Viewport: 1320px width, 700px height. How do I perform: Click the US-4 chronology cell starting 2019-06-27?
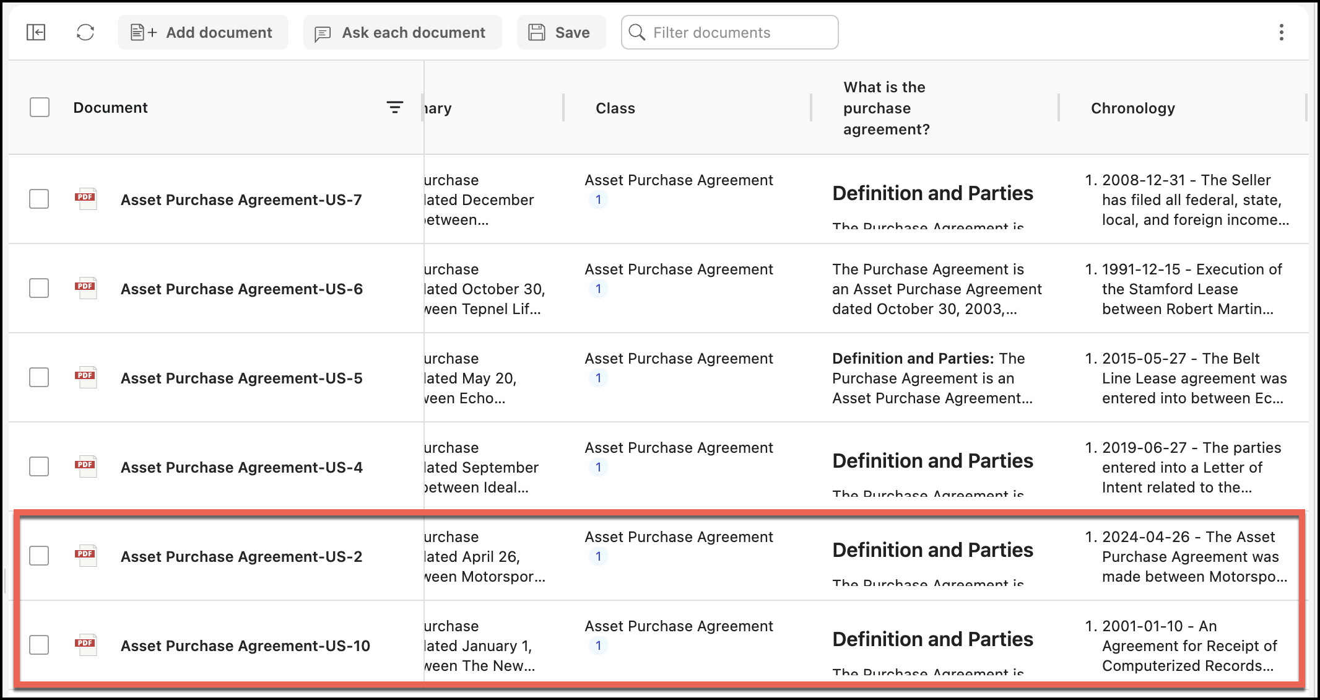(x=1184, y=467)
